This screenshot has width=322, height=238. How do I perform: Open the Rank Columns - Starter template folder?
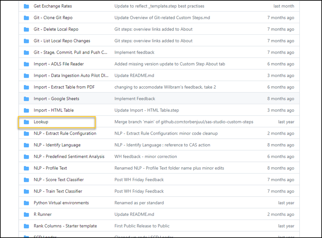pyautogui.click(x=65, y=226)
